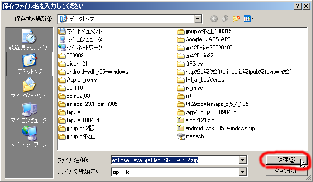Open マイ ネットワーク in places bar
This screenshot has height=182, width=313.
coord(29,137)
